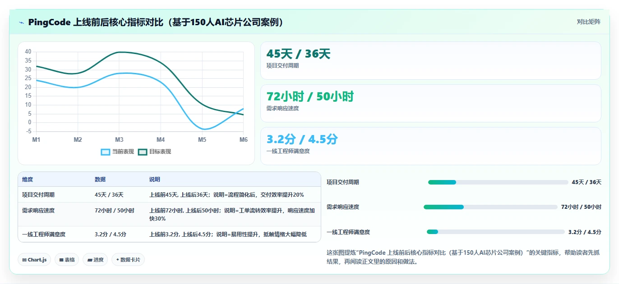Select the 项目交付周期 table row cell
This screenshot has width=619, height=284.
click(38, 195)
